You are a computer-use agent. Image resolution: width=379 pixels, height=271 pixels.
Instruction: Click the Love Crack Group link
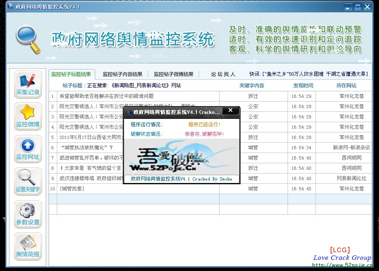pos(342,258)
